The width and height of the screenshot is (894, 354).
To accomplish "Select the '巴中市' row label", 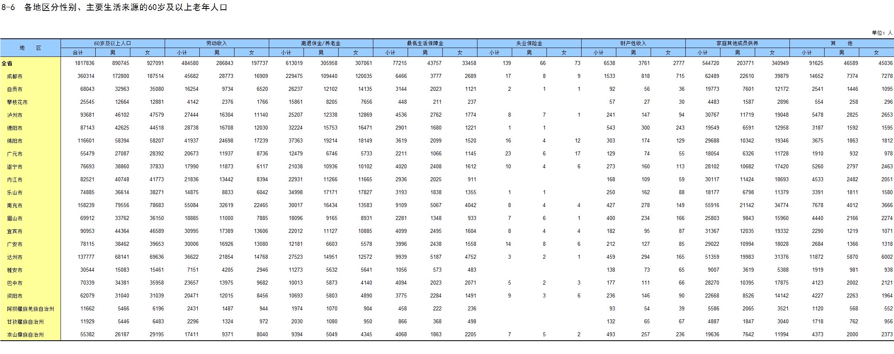I will pyautogui.click(x=15, y=283).
